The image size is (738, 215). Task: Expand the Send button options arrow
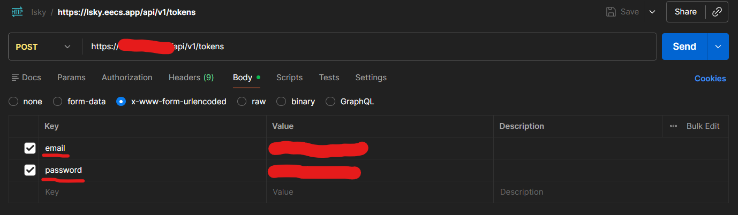718,47
